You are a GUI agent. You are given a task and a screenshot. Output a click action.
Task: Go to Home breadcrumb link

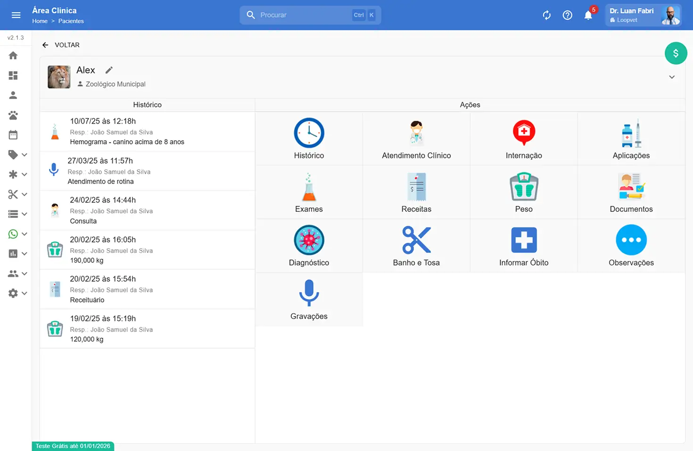[40, 21]
